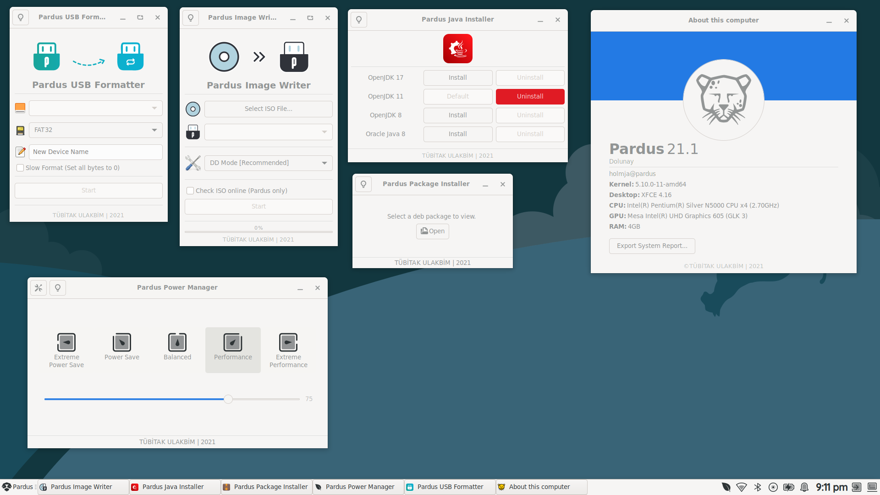
Task: Click the New Device Name field
Action: click(x=96, y=152)
